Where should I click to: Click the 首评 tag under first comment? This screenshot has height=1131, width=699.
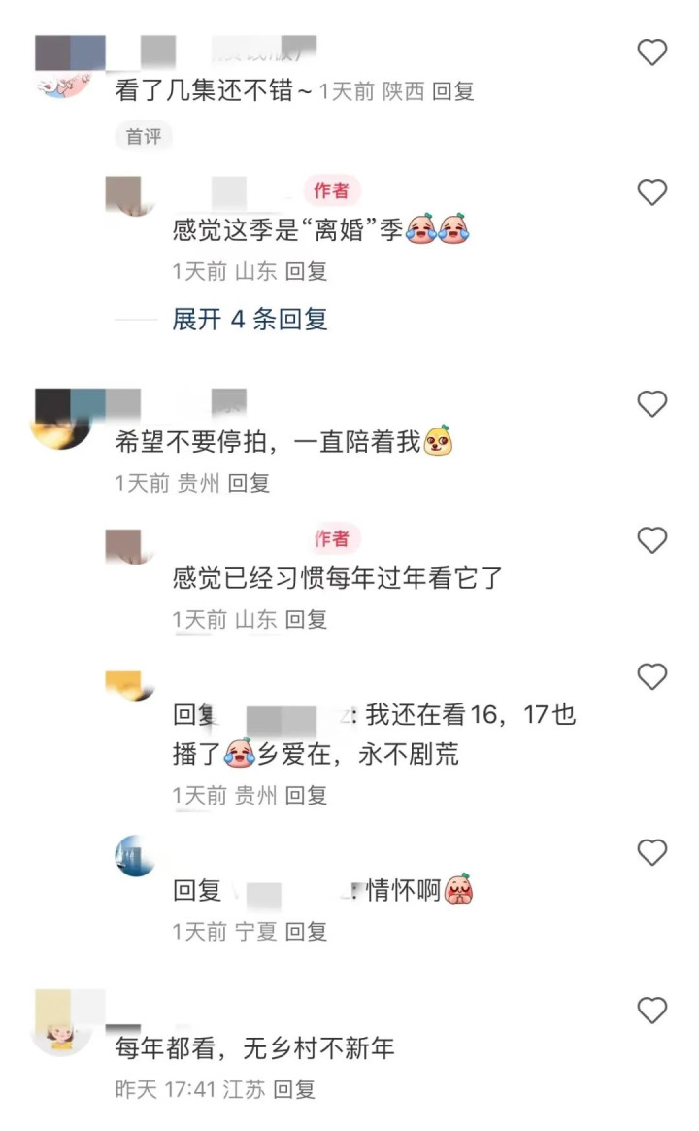coord(144,136)
